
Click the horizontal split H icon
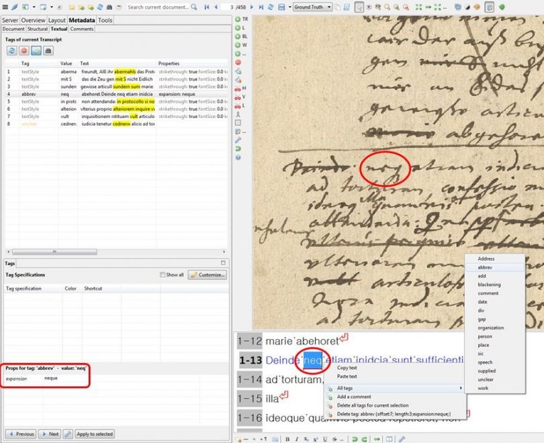coord(238,88)
